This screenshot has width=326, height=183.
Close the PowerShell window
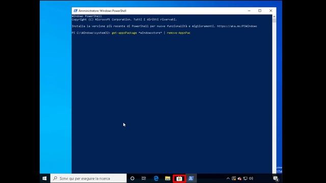[270, 11]
